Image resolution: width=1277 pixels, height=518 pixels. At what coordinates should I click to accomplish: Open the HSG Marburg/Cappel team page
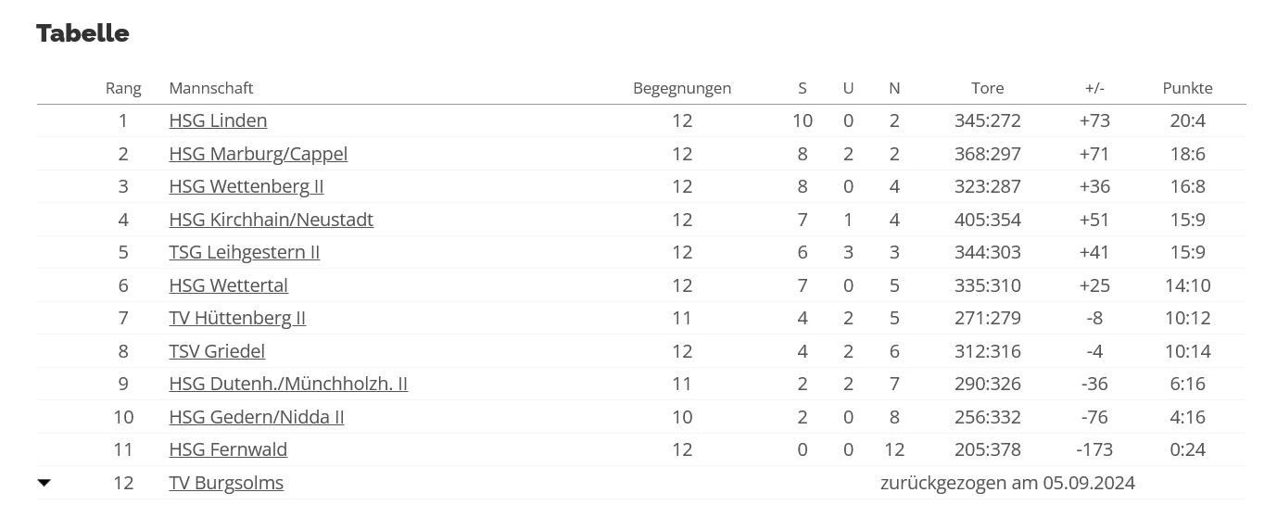(259, 154)
